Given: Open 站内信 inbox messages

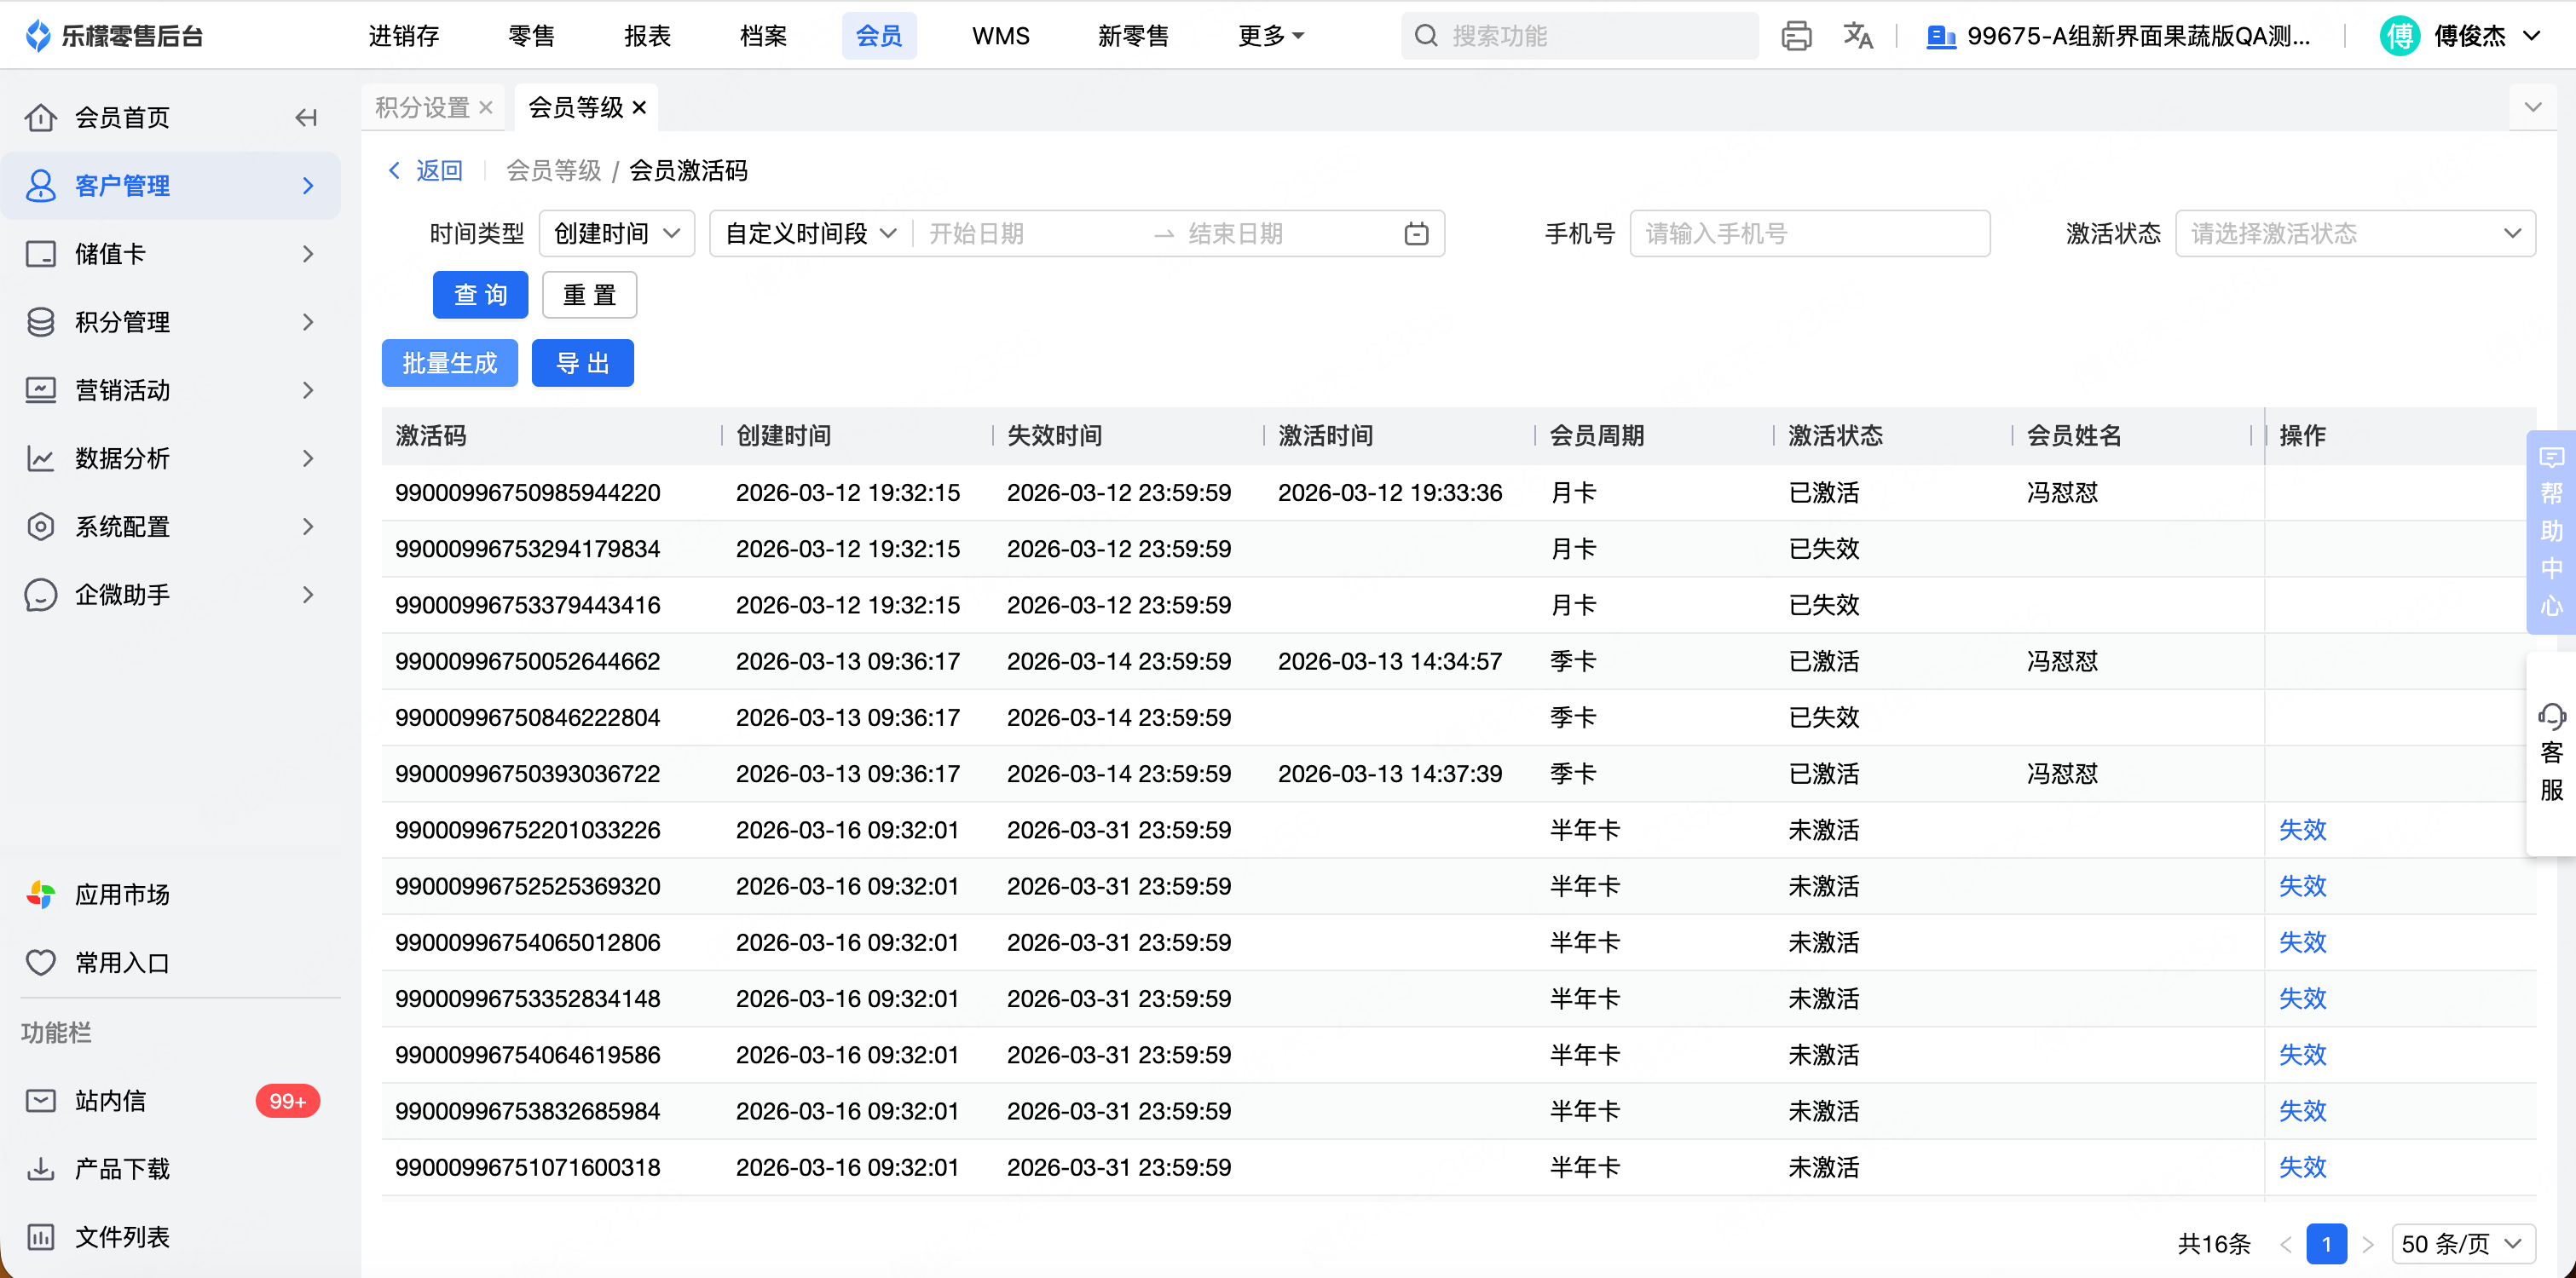Looking at the screenshot, I should (x=110, y=1101).
